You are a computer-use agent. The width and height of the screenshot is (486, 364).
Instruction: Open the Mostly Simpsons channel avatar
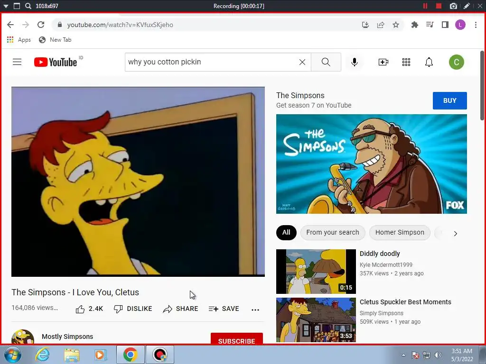(x=23, y=337)
